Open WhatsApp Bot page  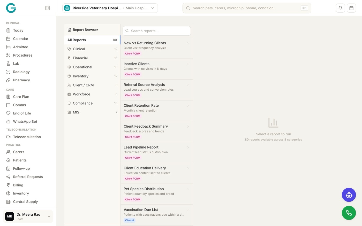tap(28, 121)
